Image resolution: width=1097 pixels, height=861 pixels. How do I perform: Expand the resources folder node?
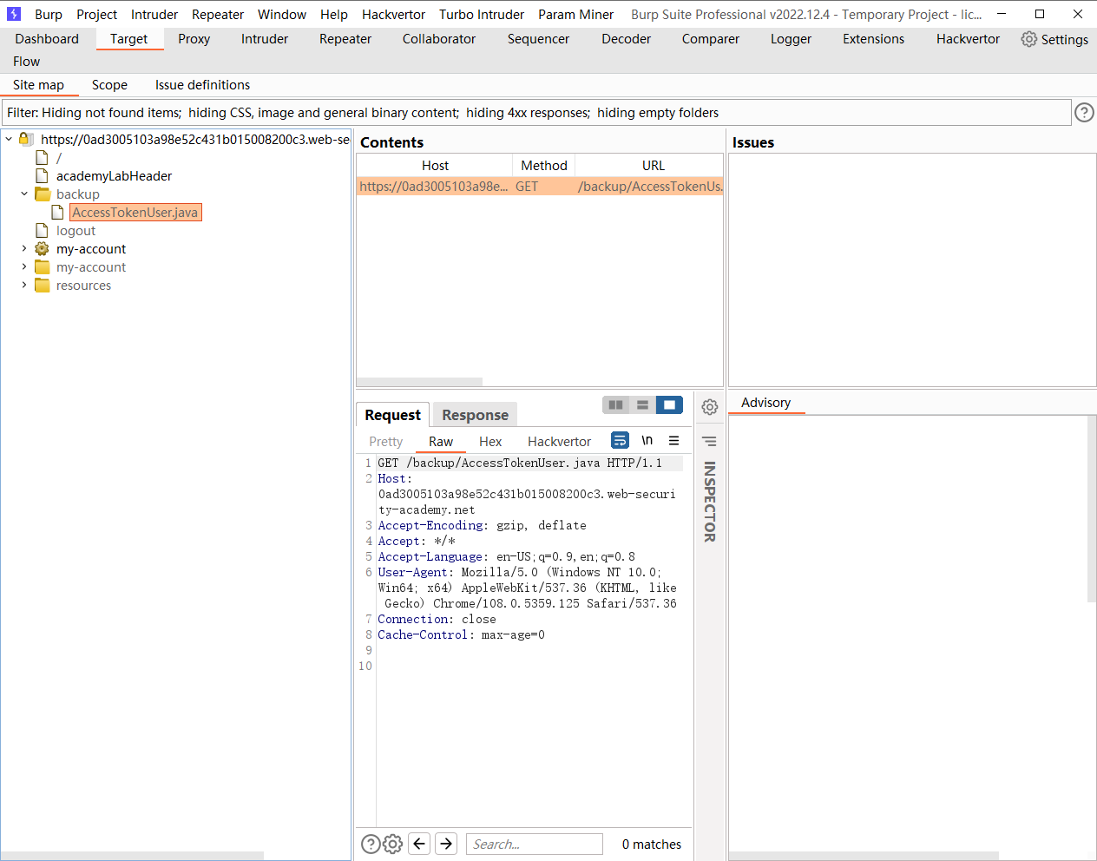(24, 286)
